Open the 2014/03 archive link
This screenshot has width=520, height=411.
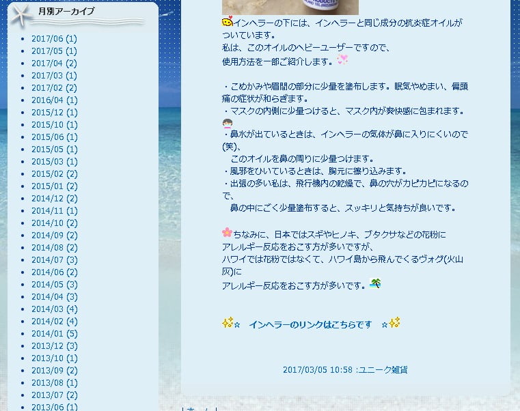point(55,309)
